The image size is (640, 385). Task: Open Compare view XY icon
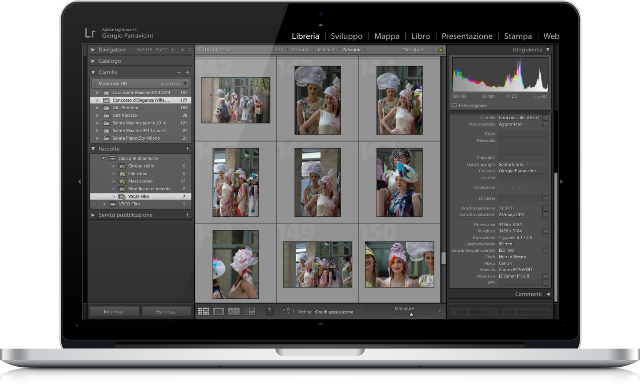tap(234, 312)
